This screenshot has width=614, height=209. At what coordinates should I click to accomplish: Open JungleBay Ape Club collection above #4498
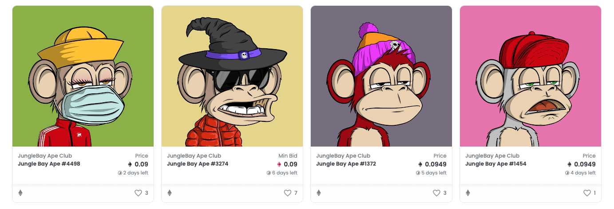tap(45, 156)
